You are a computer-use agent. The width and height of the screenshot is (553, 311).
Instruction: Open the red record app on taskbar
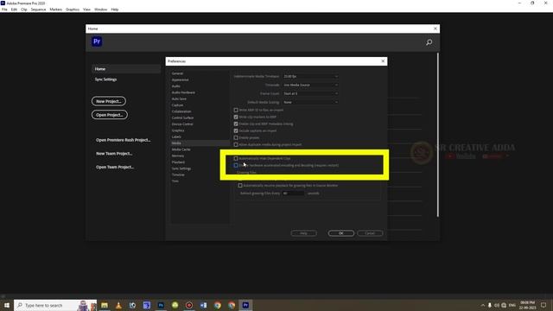189,305
